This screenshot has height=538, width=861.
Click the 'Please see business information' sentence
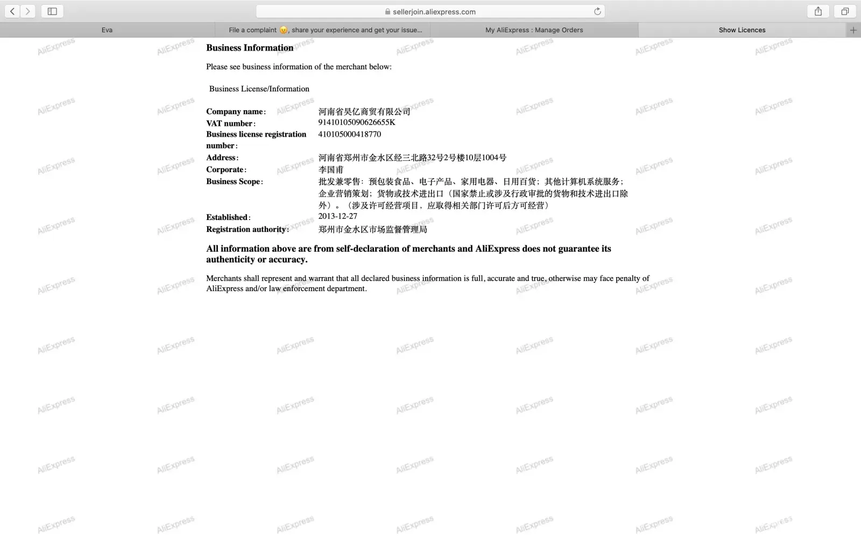click(x=299, y=67)
